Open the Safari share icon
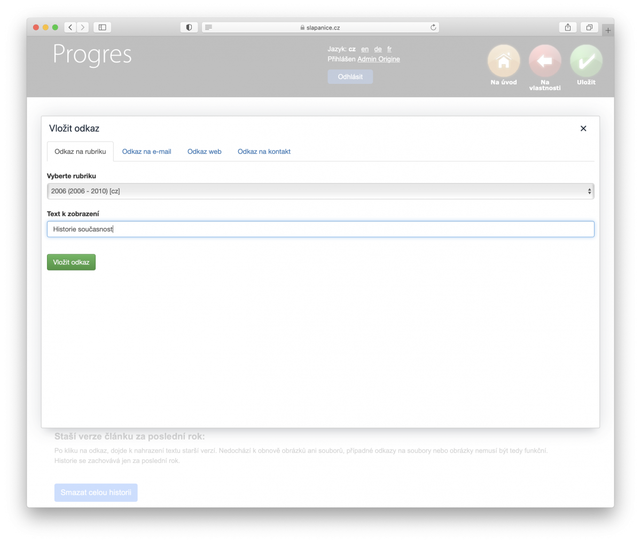 click(568, 27)
